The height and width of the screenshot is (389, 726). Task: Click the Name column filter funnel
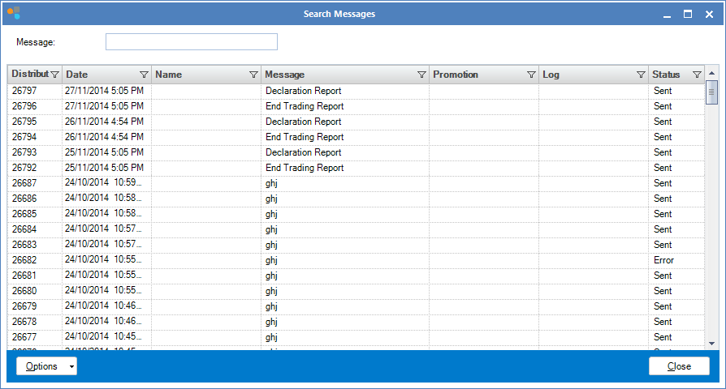pos(253,75)
